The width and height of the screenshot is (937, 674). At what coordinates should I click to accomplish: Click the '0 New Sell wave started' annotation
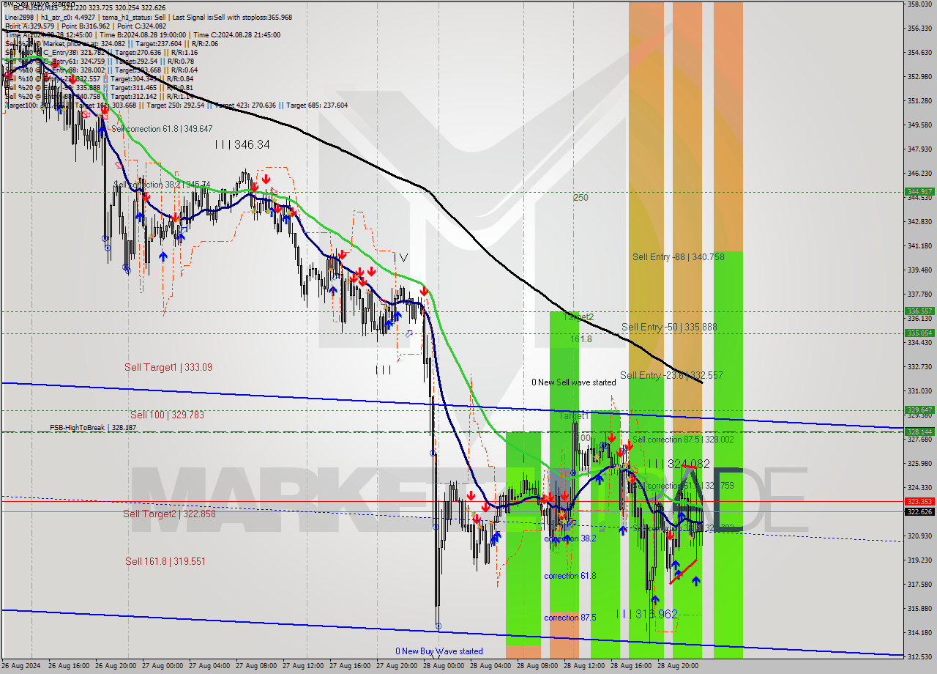click(x=574, y=382)
